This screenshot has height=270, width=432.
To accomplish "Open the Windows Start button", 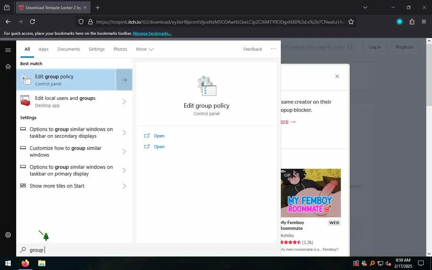I will (x=8, y=263).
